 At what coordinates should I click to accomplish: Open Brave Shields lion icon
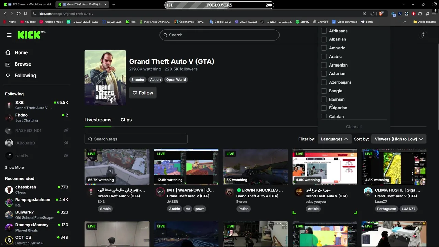[381, 14]
